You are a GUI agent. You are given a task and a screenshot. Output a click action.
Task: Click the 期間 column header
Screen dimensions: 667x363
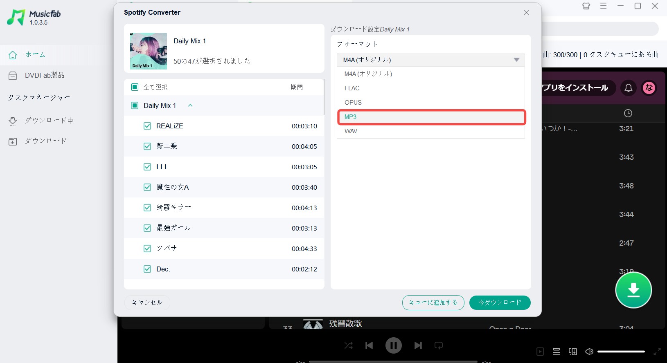pyautogui.click(x=297, y=87)
